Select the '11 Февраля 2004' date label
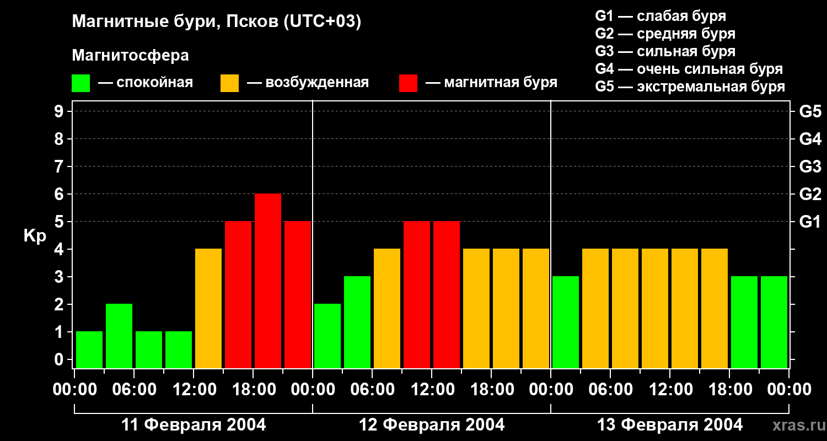Viewport: 827px width, 441px height. pyautogui.click(x=194, y=425)
